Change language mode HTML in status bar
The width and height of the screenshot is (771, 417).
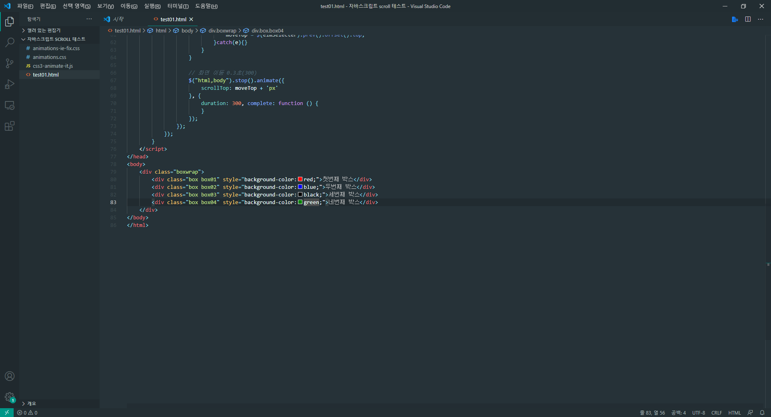point(734,413)
